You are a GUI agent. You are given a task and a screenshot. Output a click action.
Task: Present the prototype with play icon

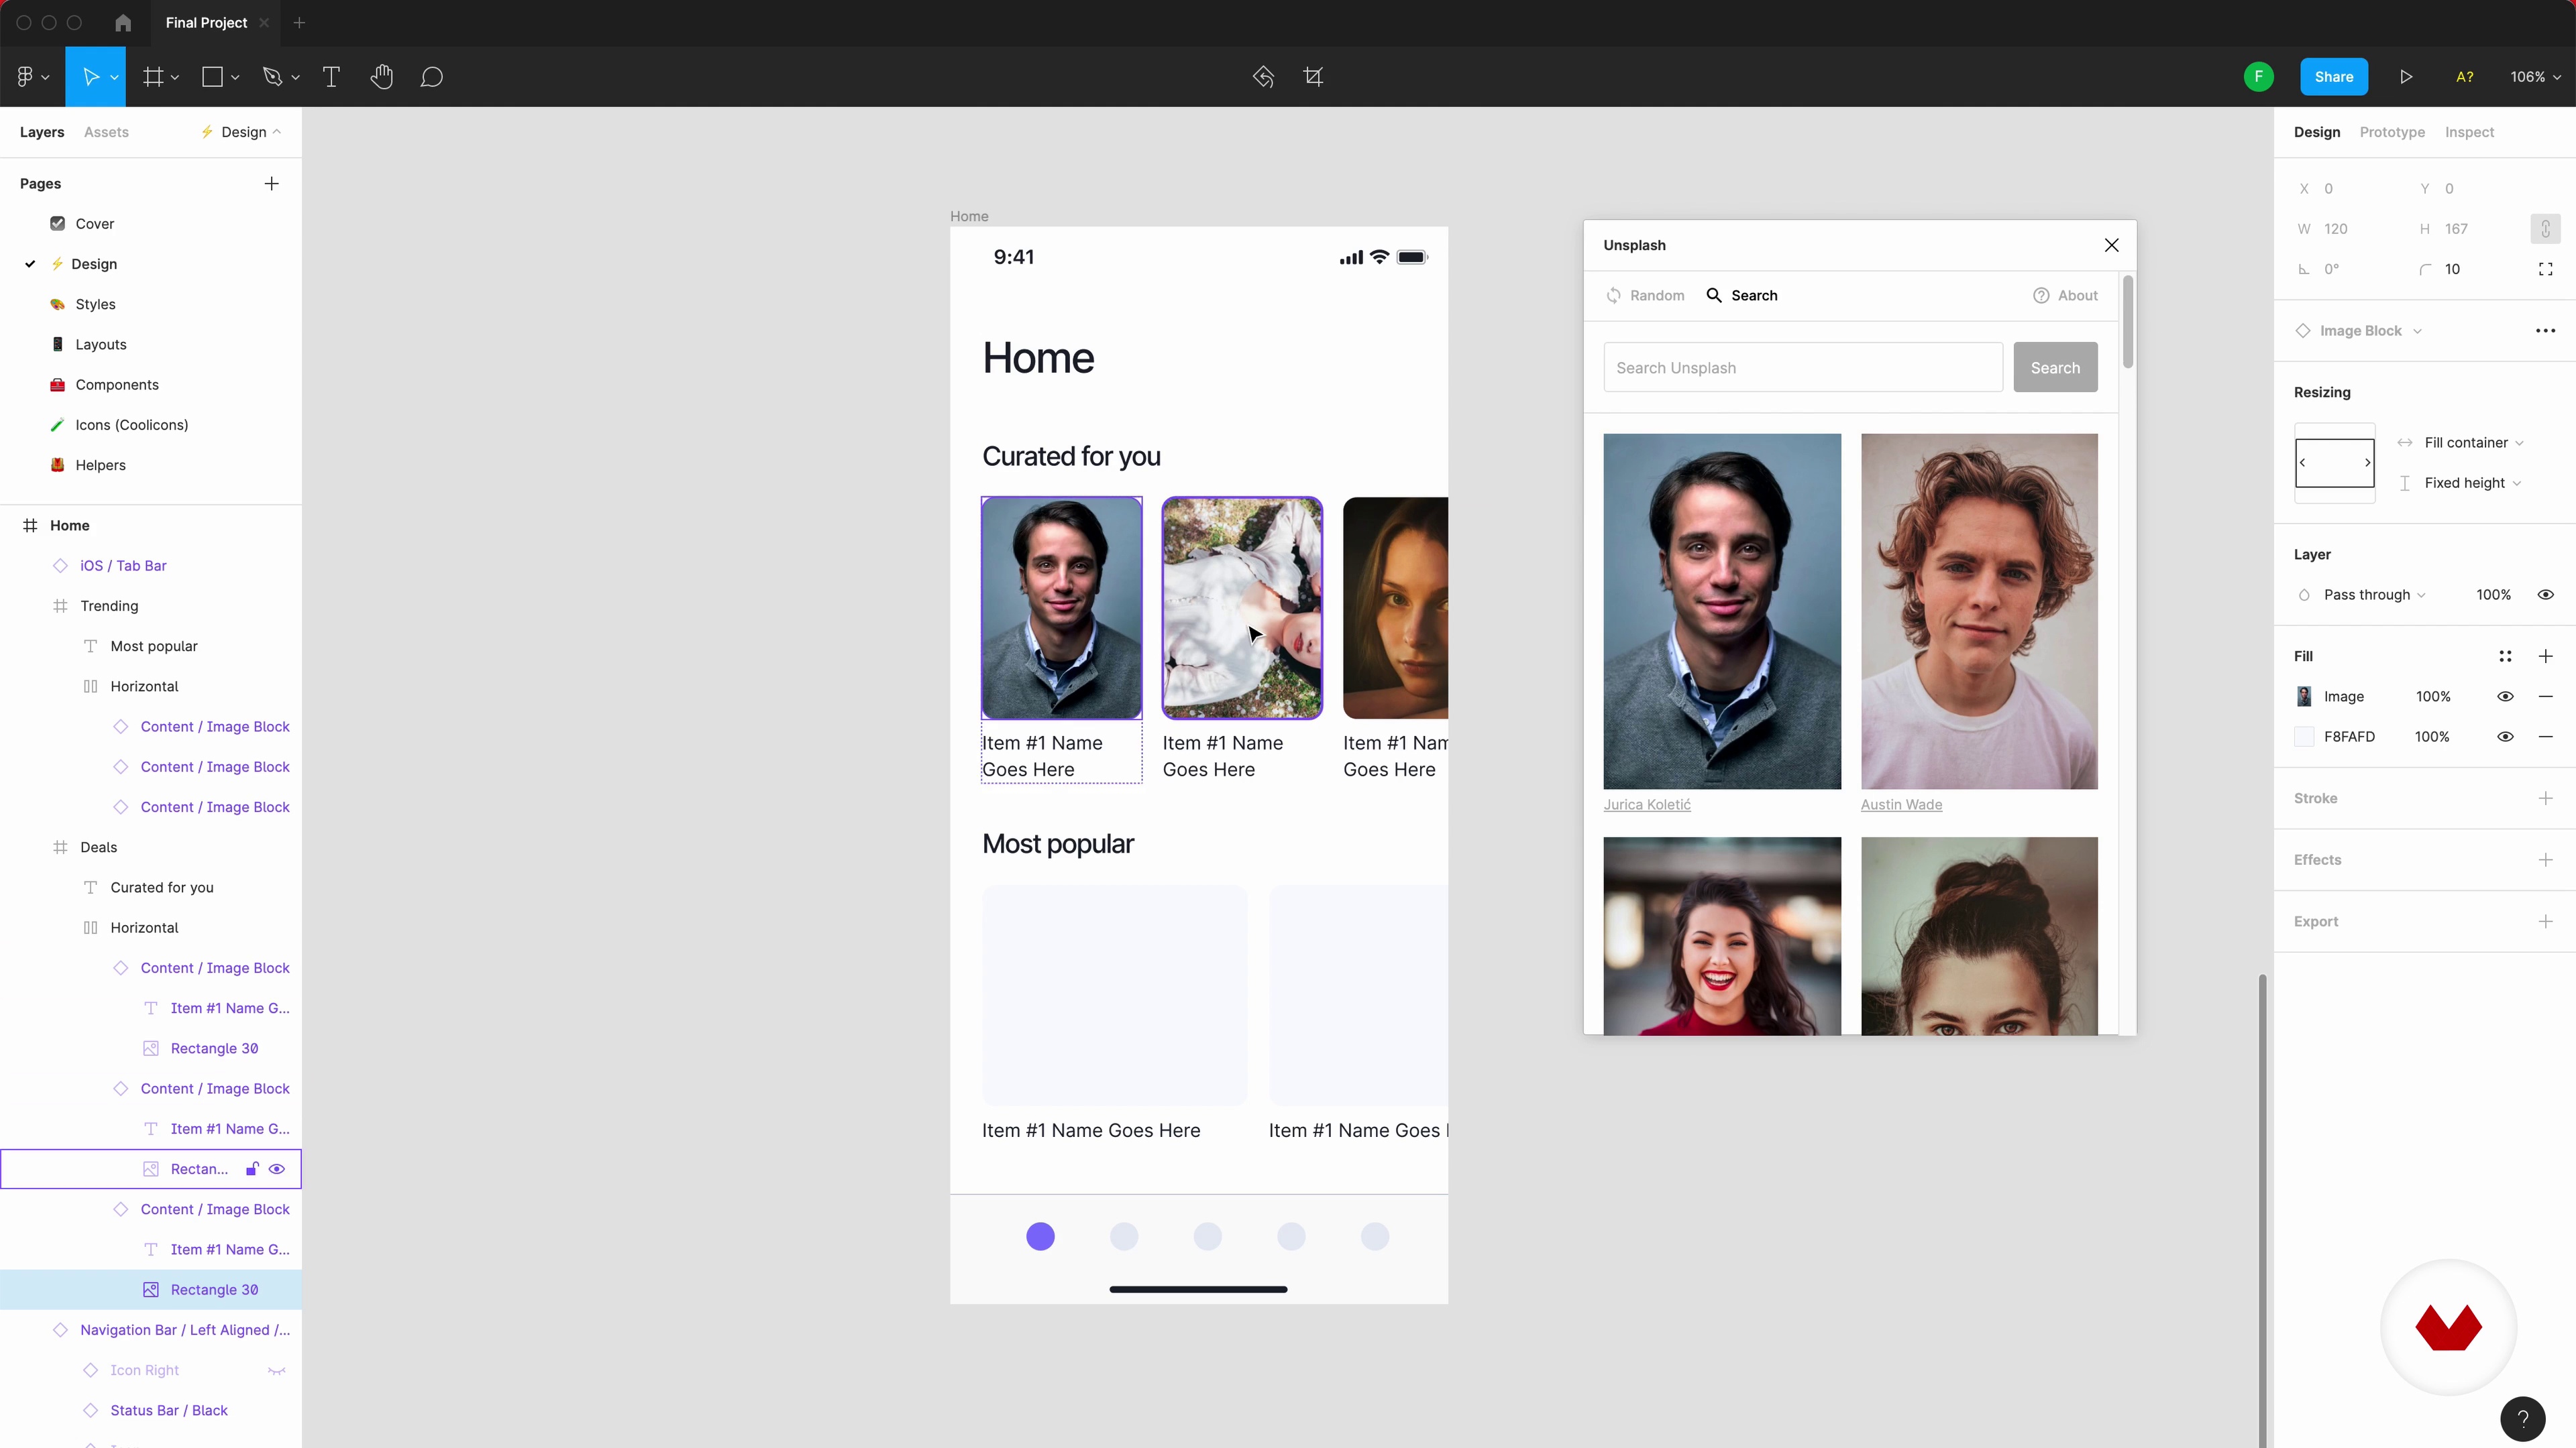click(x=2406, y=77)
